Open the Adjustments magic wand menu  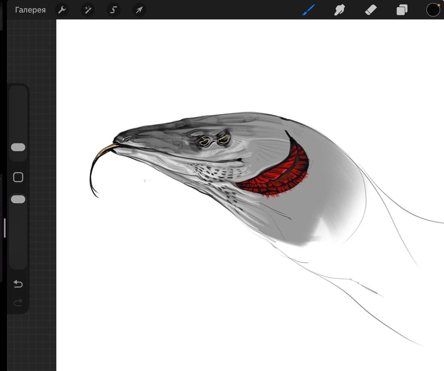point(88,10)
